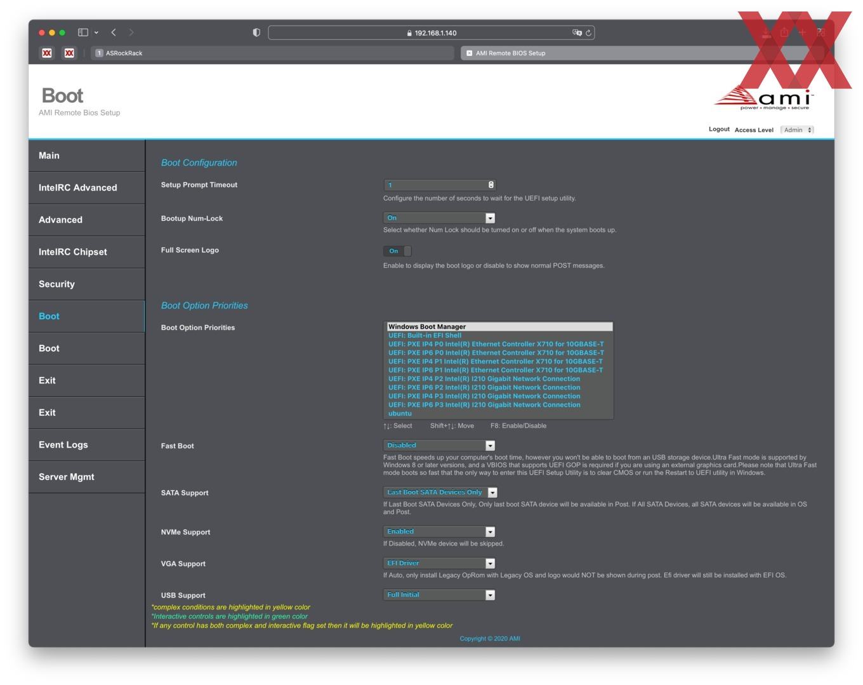Click the active blue Boot sidebar item
863x685 pixels.
click(x=87, y=316)
